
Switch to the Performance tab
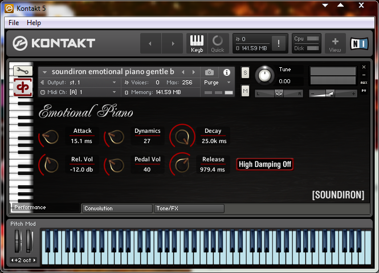tap(45, 207)
